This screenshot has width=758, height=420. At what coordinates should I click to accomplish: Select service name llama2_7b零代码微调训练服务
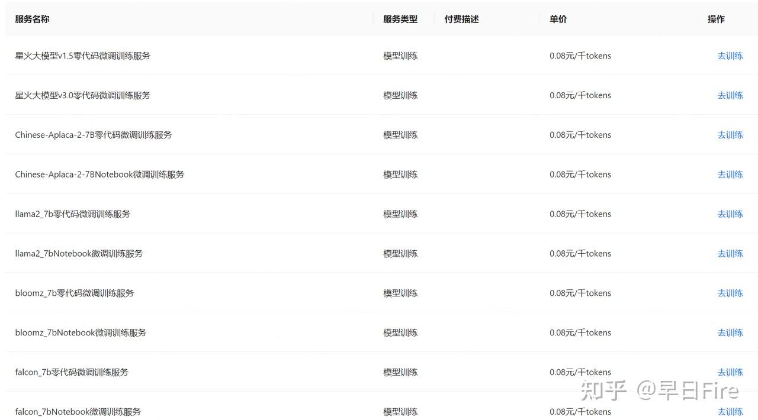coord(73,214)
